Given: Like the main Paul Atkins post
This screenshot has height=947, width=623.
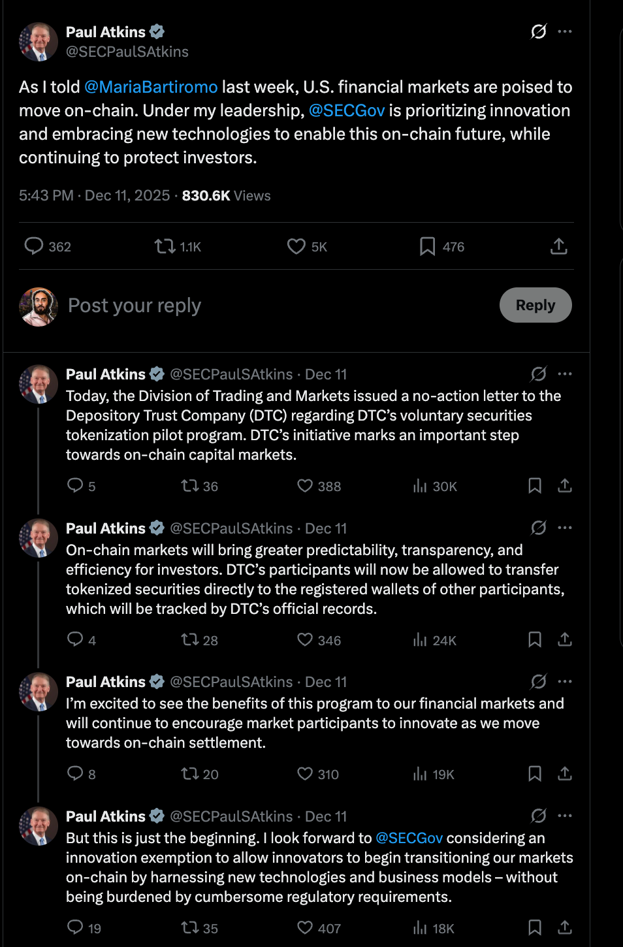Looking at the screenshot, I should (x=296, y=246).
